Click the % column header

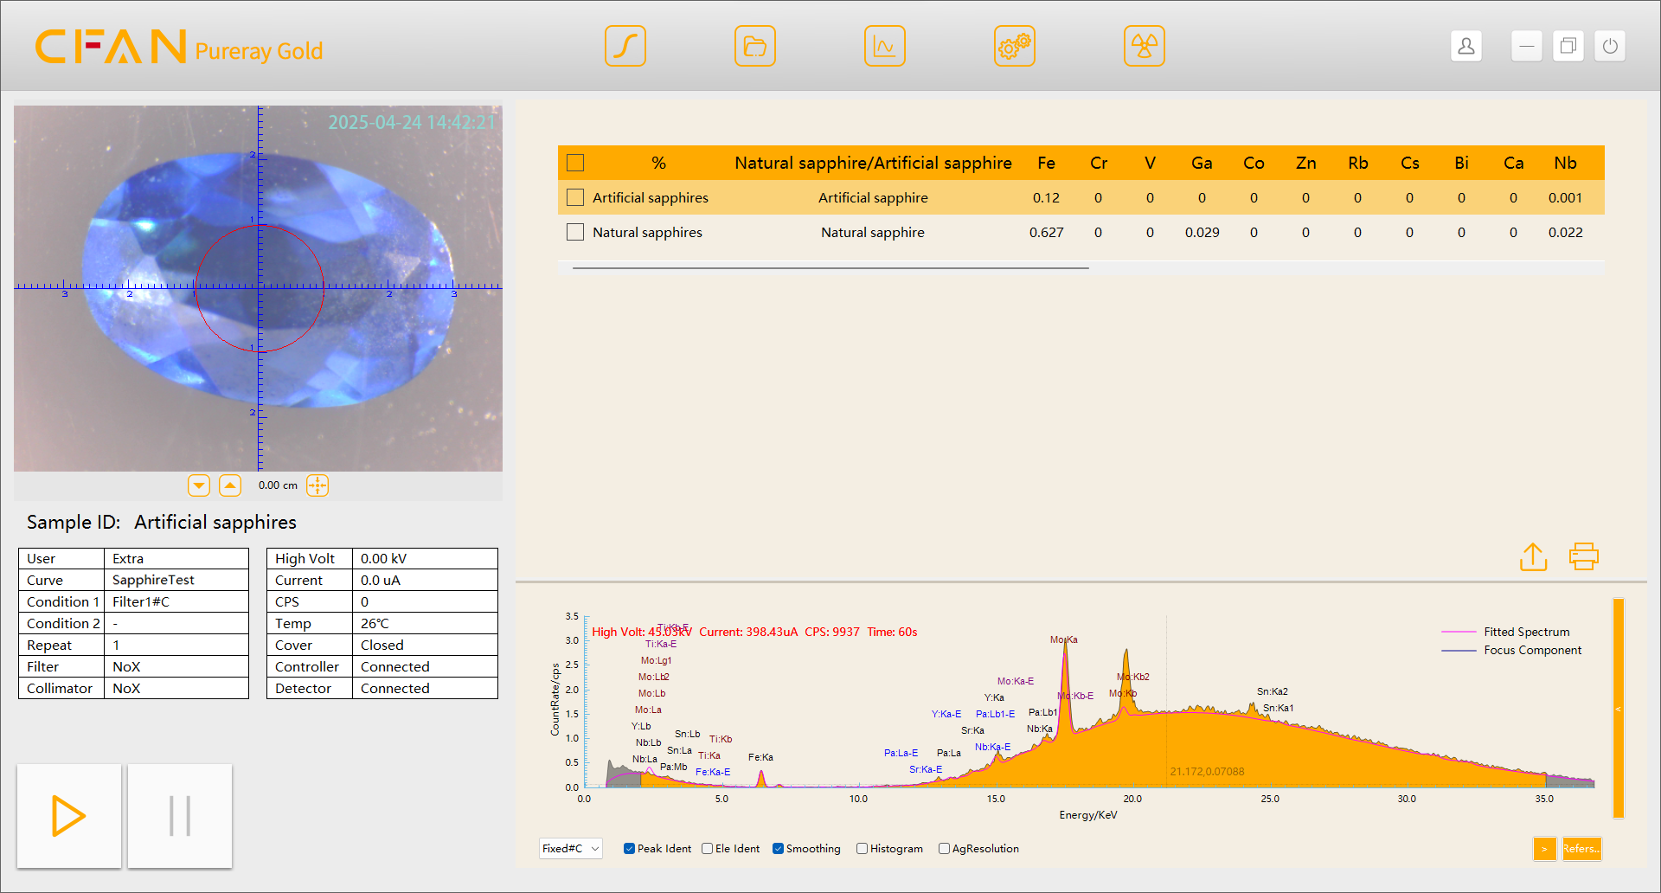click(658, 163)
